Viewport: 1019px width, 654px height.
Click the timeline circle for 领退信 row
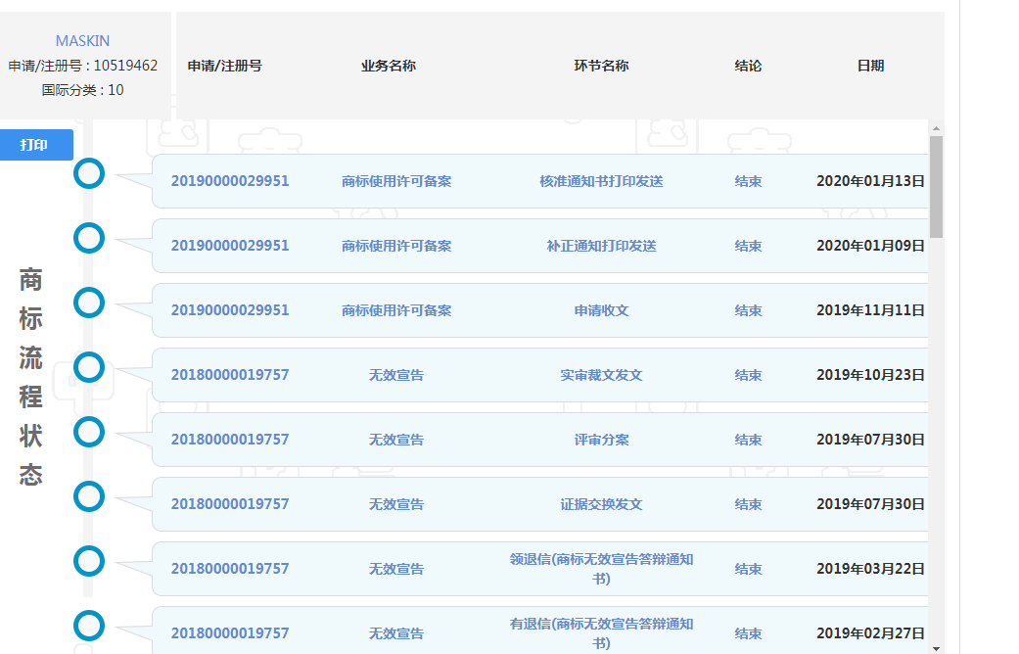coord(89,561)
